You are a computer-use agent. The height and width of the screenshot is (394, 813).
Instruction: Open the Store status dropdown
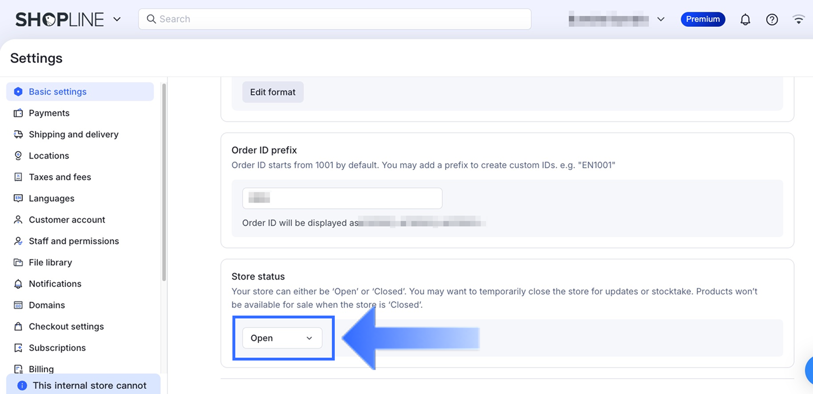pyautogui.click(x=282, y=338)
